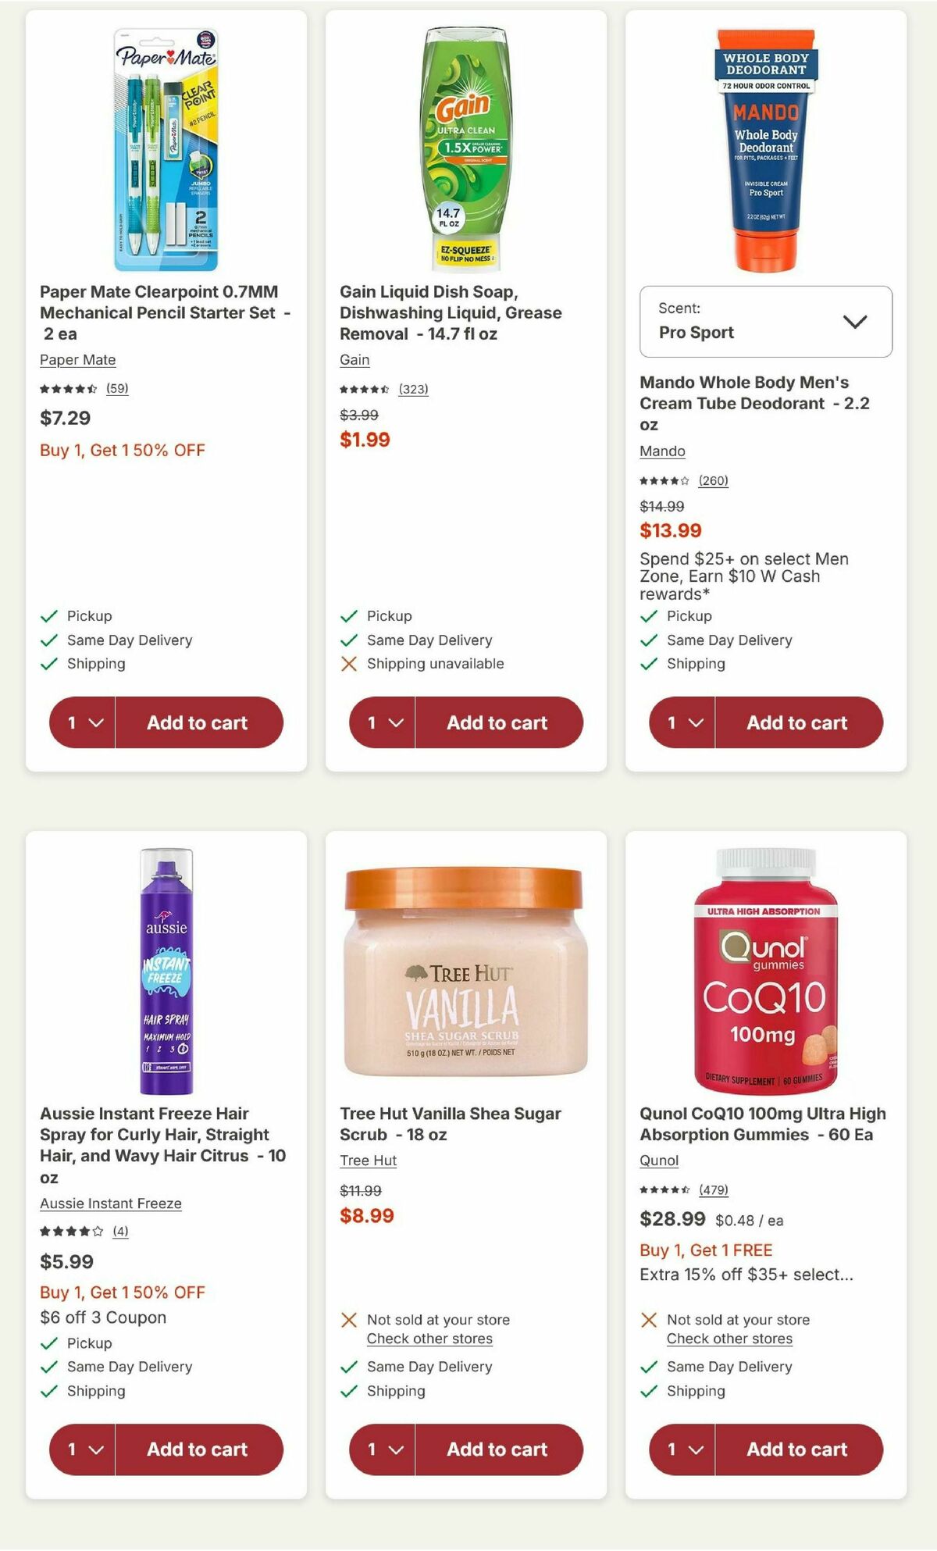Expand the quantity selector for Gain dish soap
Image resolution: width=937 pixels, height=1551 pixels.
tap(382, 723)
